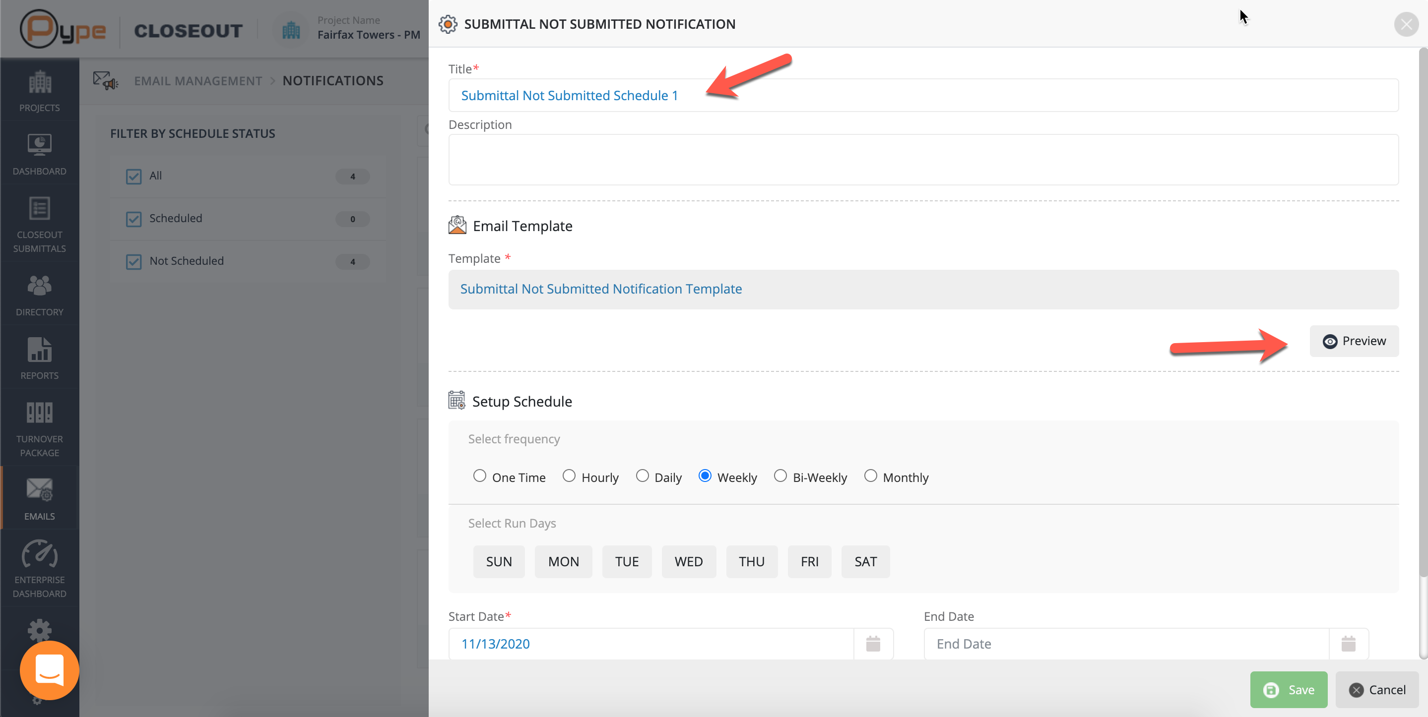1428x717 pixels.
Task: Open the Template selection dropdown
Action: coord(923,289)
